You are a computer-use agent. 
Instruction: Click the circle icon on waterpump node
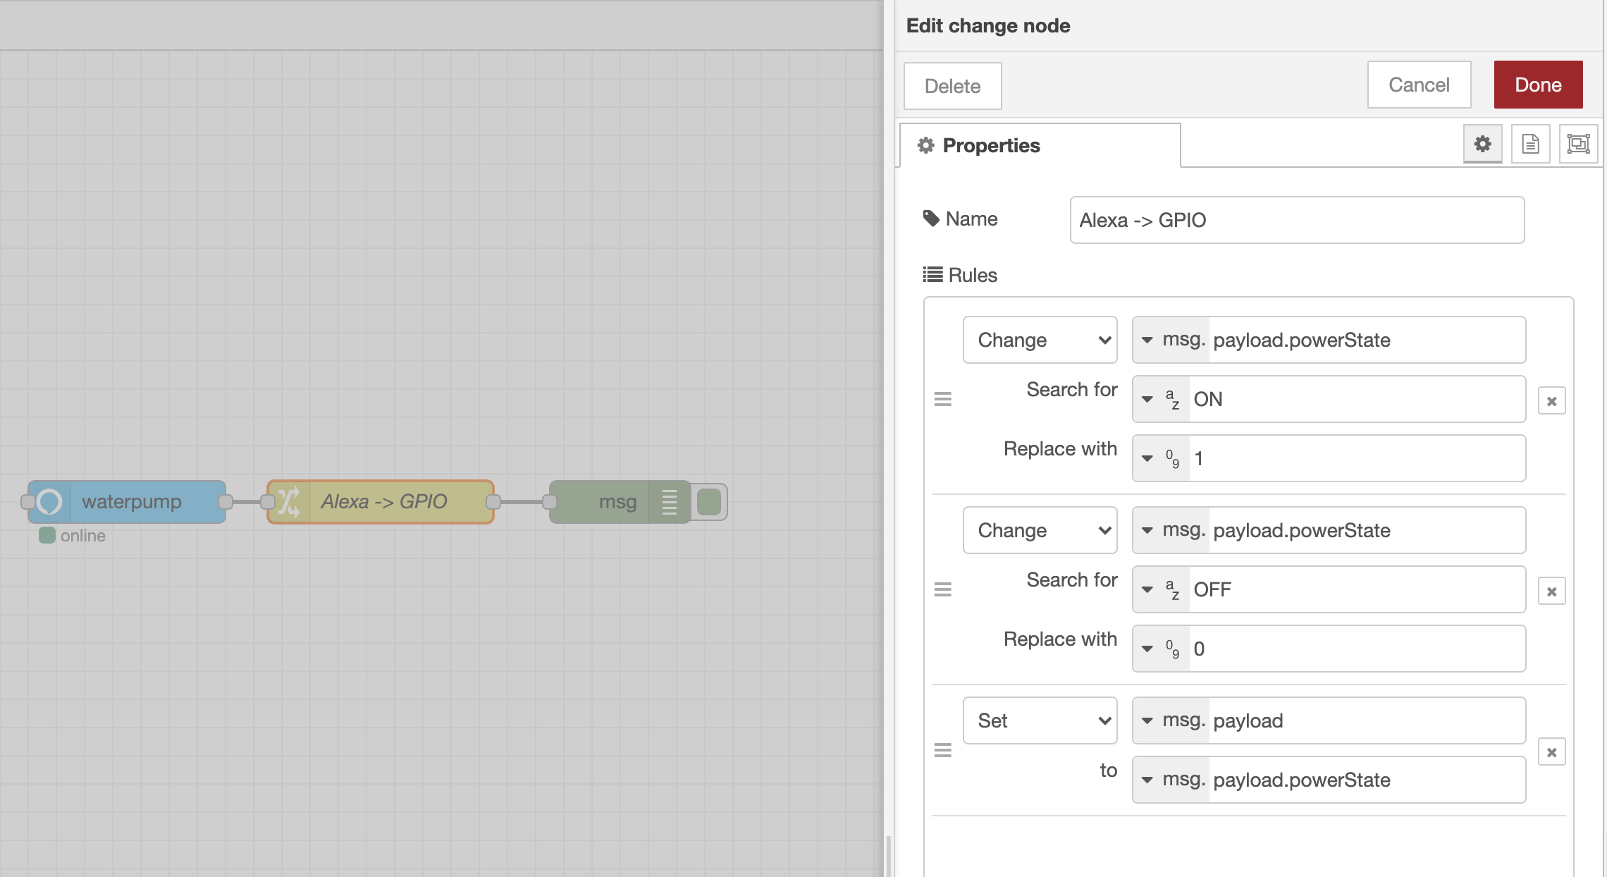click(x=50, y=501)
